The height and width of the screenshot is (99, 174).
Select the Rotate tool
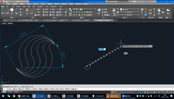[52, 9]
